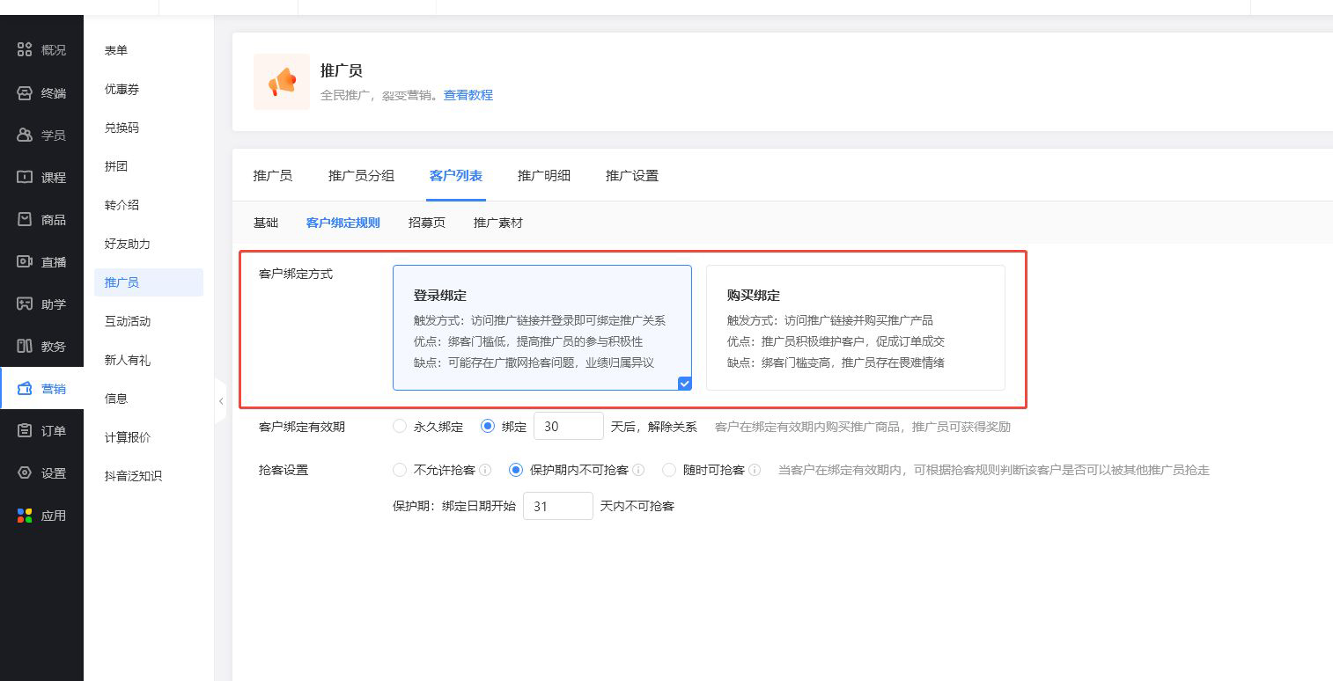Switch to the 推广设置 tab
Screen dimensions: 1333x681
[x=631, y=176]
